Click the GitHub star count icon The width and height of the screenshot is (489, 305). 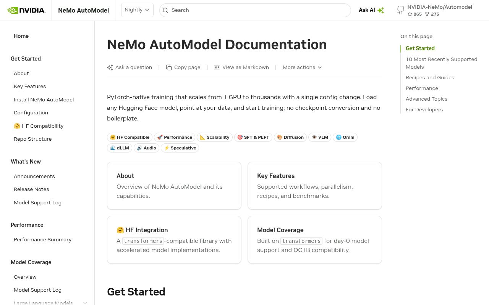pos(410,14)
